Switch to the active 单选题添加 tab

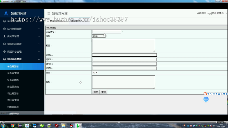79,21
